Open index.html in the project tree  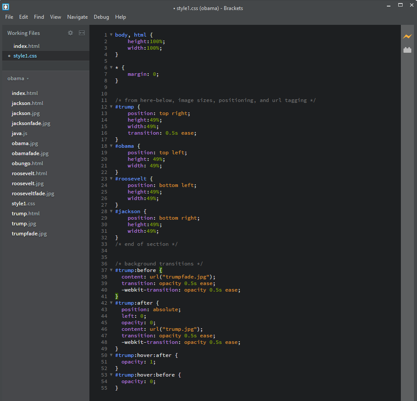[x=25, y=93]
